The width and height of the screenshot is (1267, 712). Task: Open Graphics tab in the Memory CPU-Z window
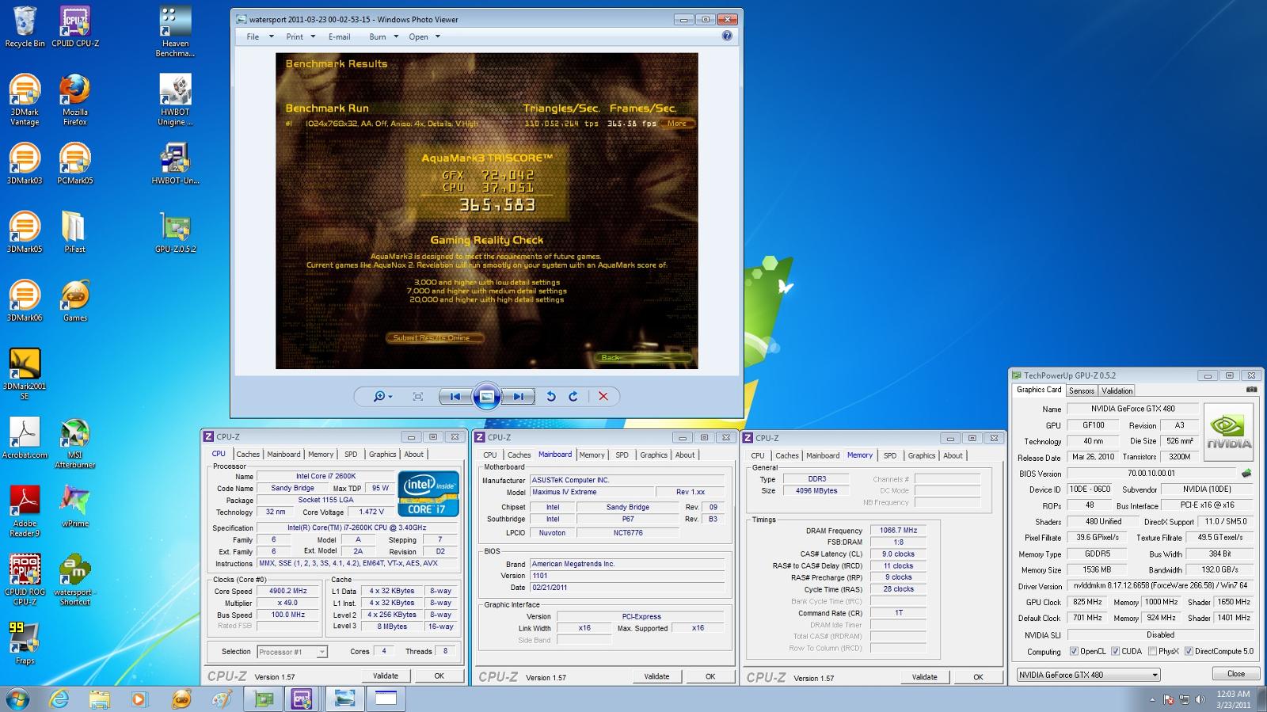pyautogui.click(x=922, y=455)
